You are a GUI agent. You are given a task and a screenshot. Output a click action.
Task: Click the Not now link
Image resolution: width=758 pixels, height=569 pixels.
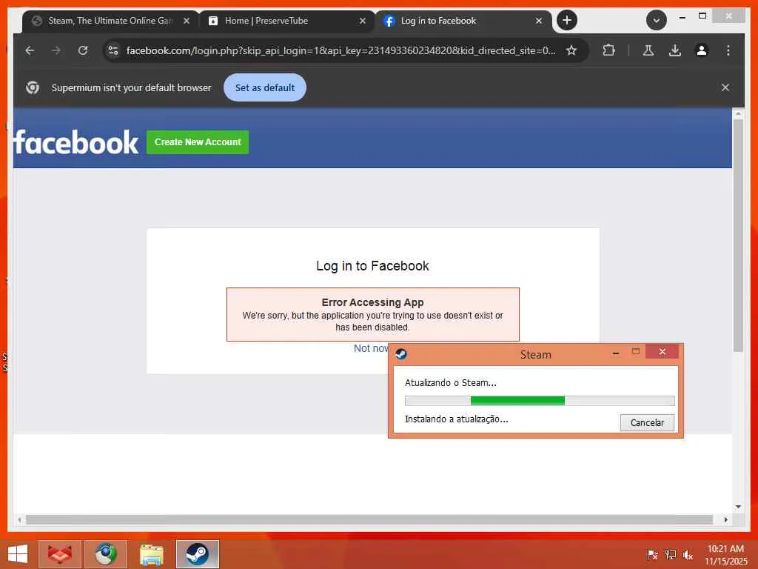point(371,348)
